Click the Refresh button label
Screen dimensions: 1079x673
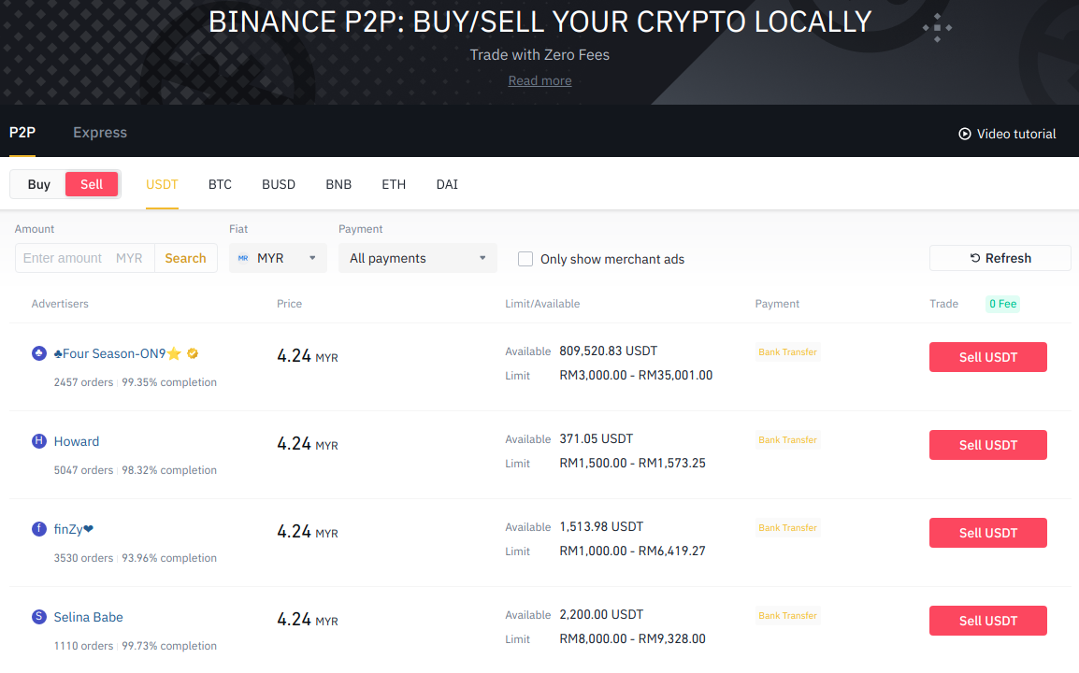click(x=1008, y=258)
